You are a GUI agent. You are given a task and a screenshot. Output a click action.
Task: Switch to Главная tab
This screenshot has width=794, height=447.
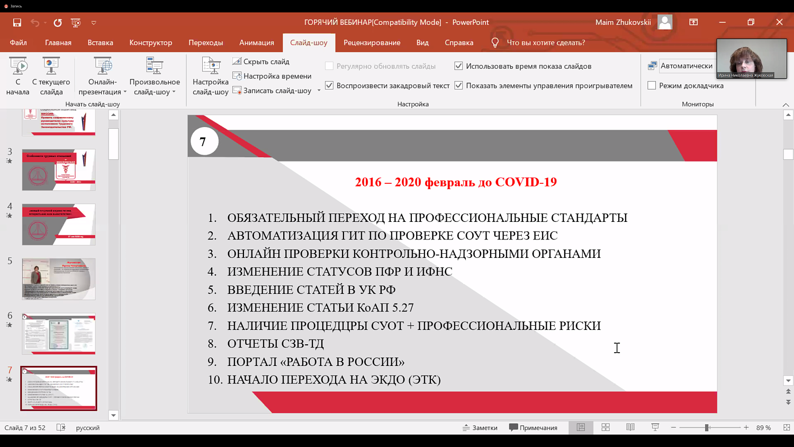[x=58, y=42]
